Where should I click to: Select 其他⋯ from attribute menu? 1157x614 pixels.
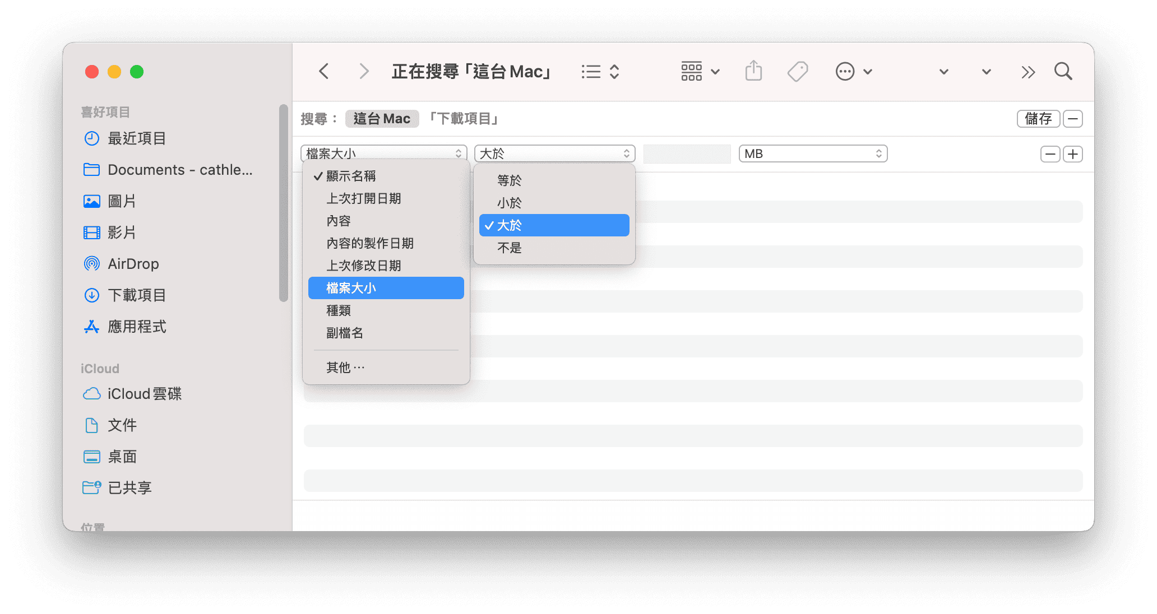(386, 368)
